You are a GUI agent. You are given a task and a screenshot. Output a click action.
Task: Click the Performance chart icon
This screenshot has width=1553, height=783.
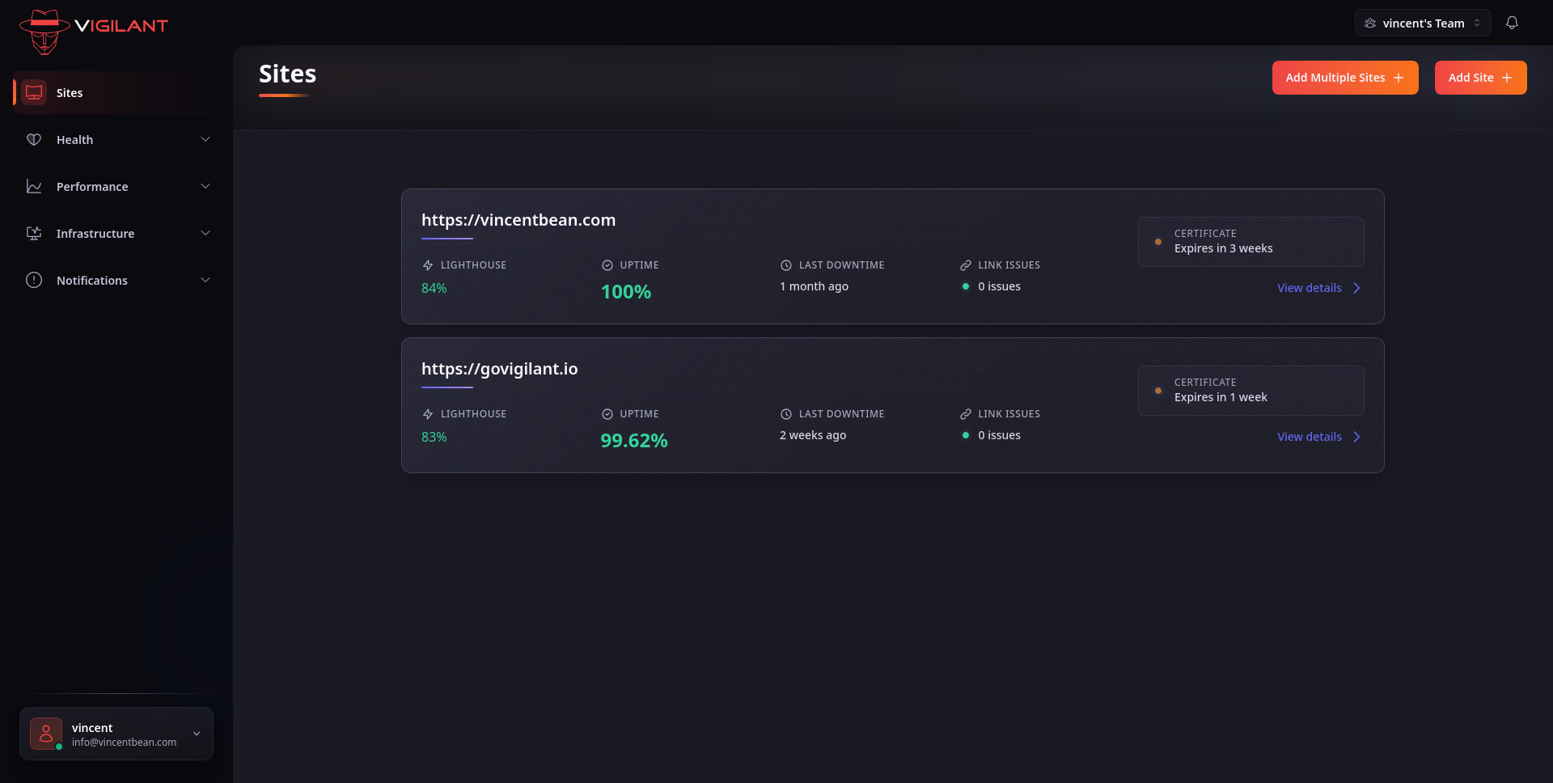(34, 187)
